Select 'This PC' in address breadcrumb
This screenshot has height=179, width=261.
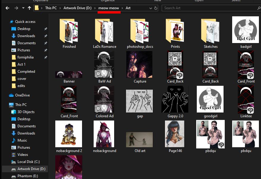pyautogui.click(x=51, y=8)
